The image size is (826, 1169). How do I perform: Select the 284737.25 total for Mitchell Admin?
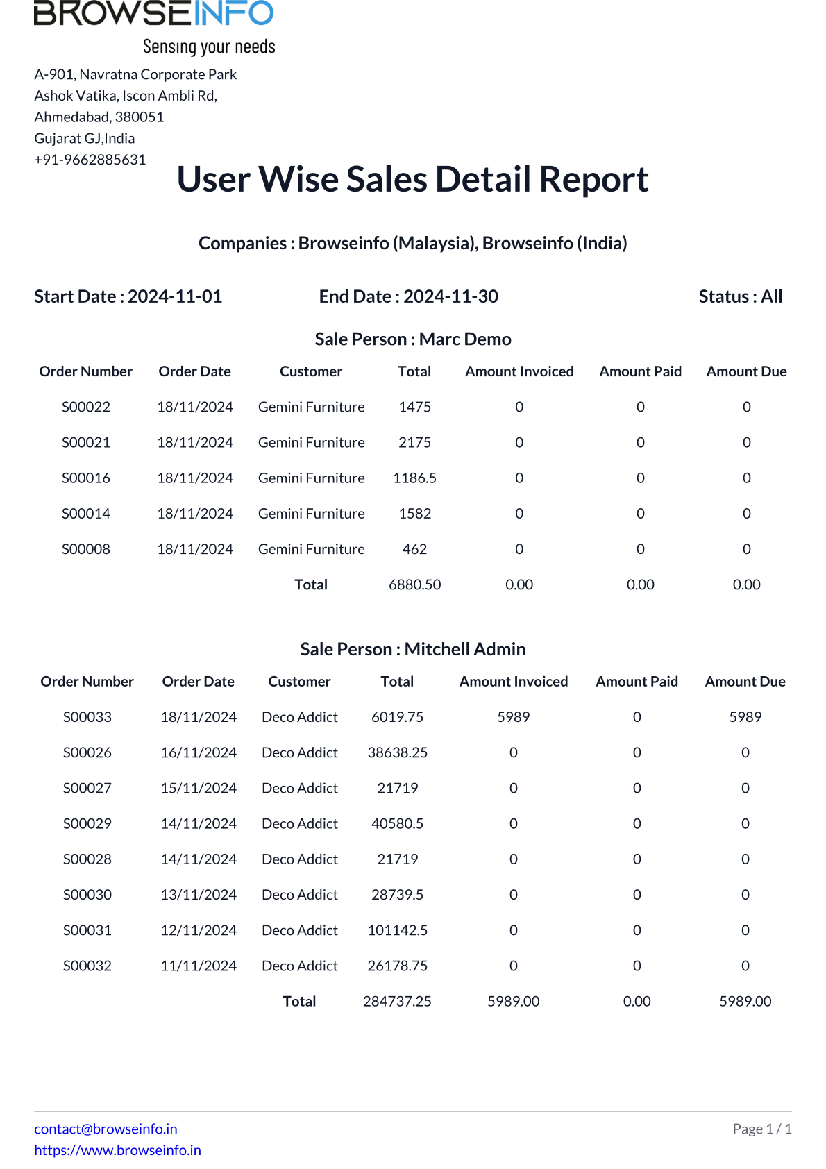[x=397, y=1001]
